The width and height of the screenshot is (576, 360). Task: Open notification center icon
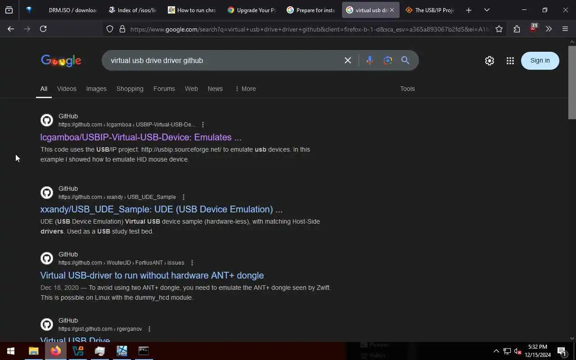pyautogui.click(x=562, y=351)
